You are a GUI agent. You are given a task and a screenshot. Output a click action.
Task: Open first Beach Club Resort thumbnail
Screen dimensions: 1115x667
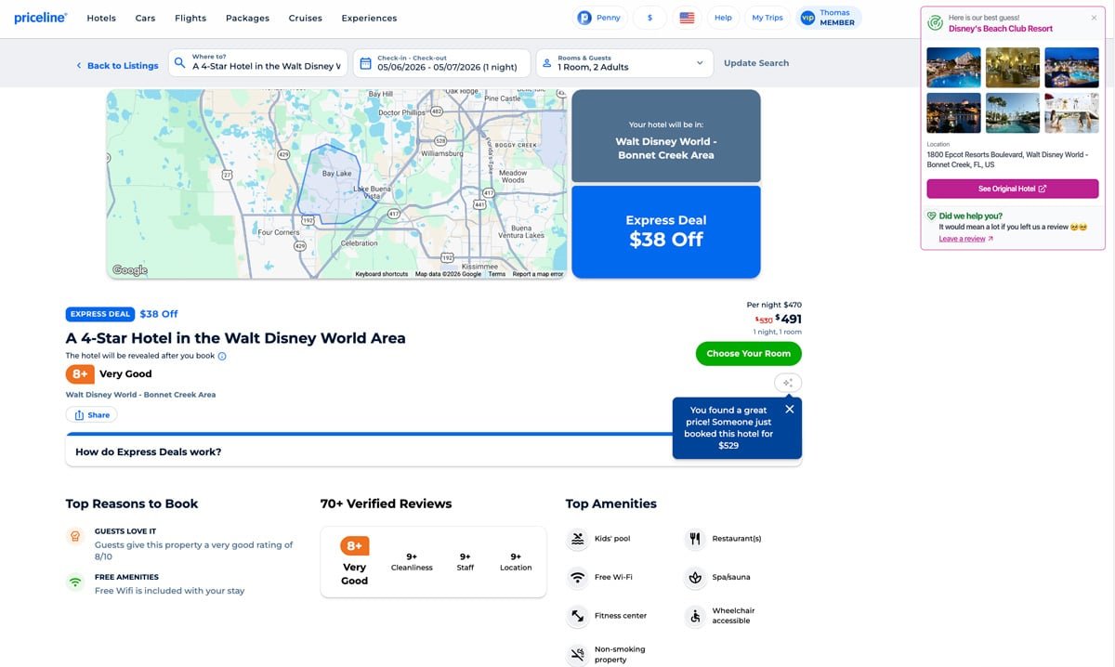pyautogui.click(x=953, y=67)
